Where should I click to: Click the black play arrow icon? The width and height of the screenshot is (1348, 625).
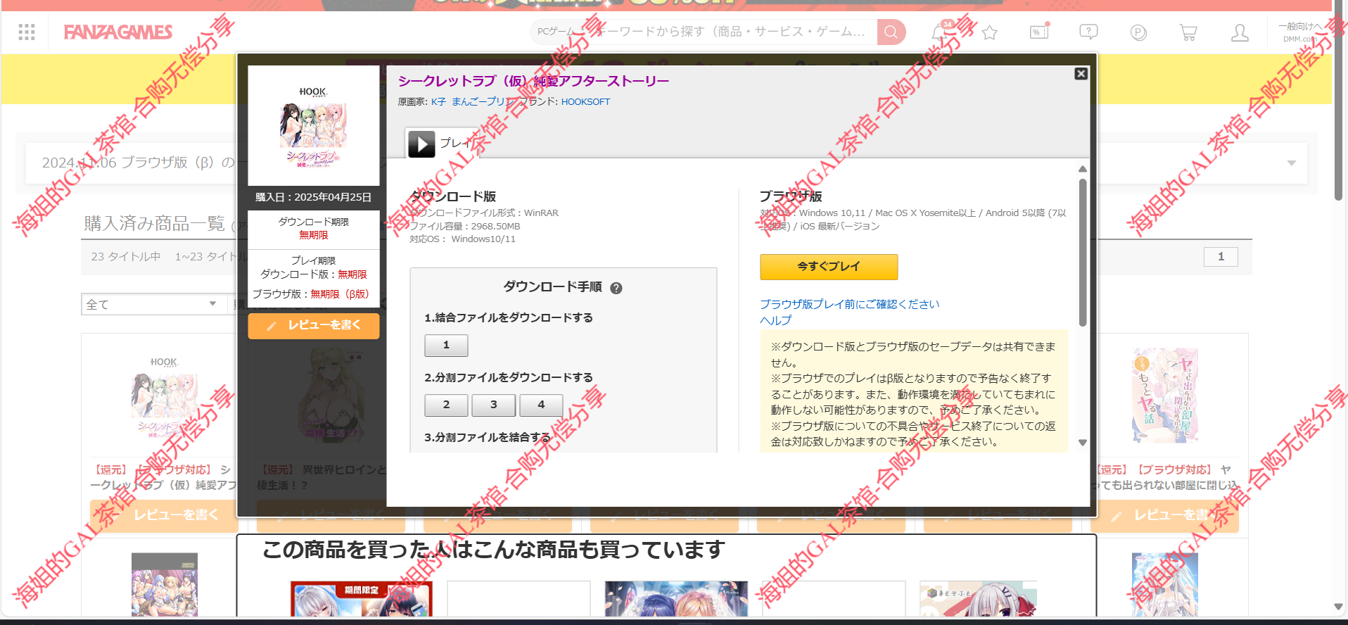point(421,144)
